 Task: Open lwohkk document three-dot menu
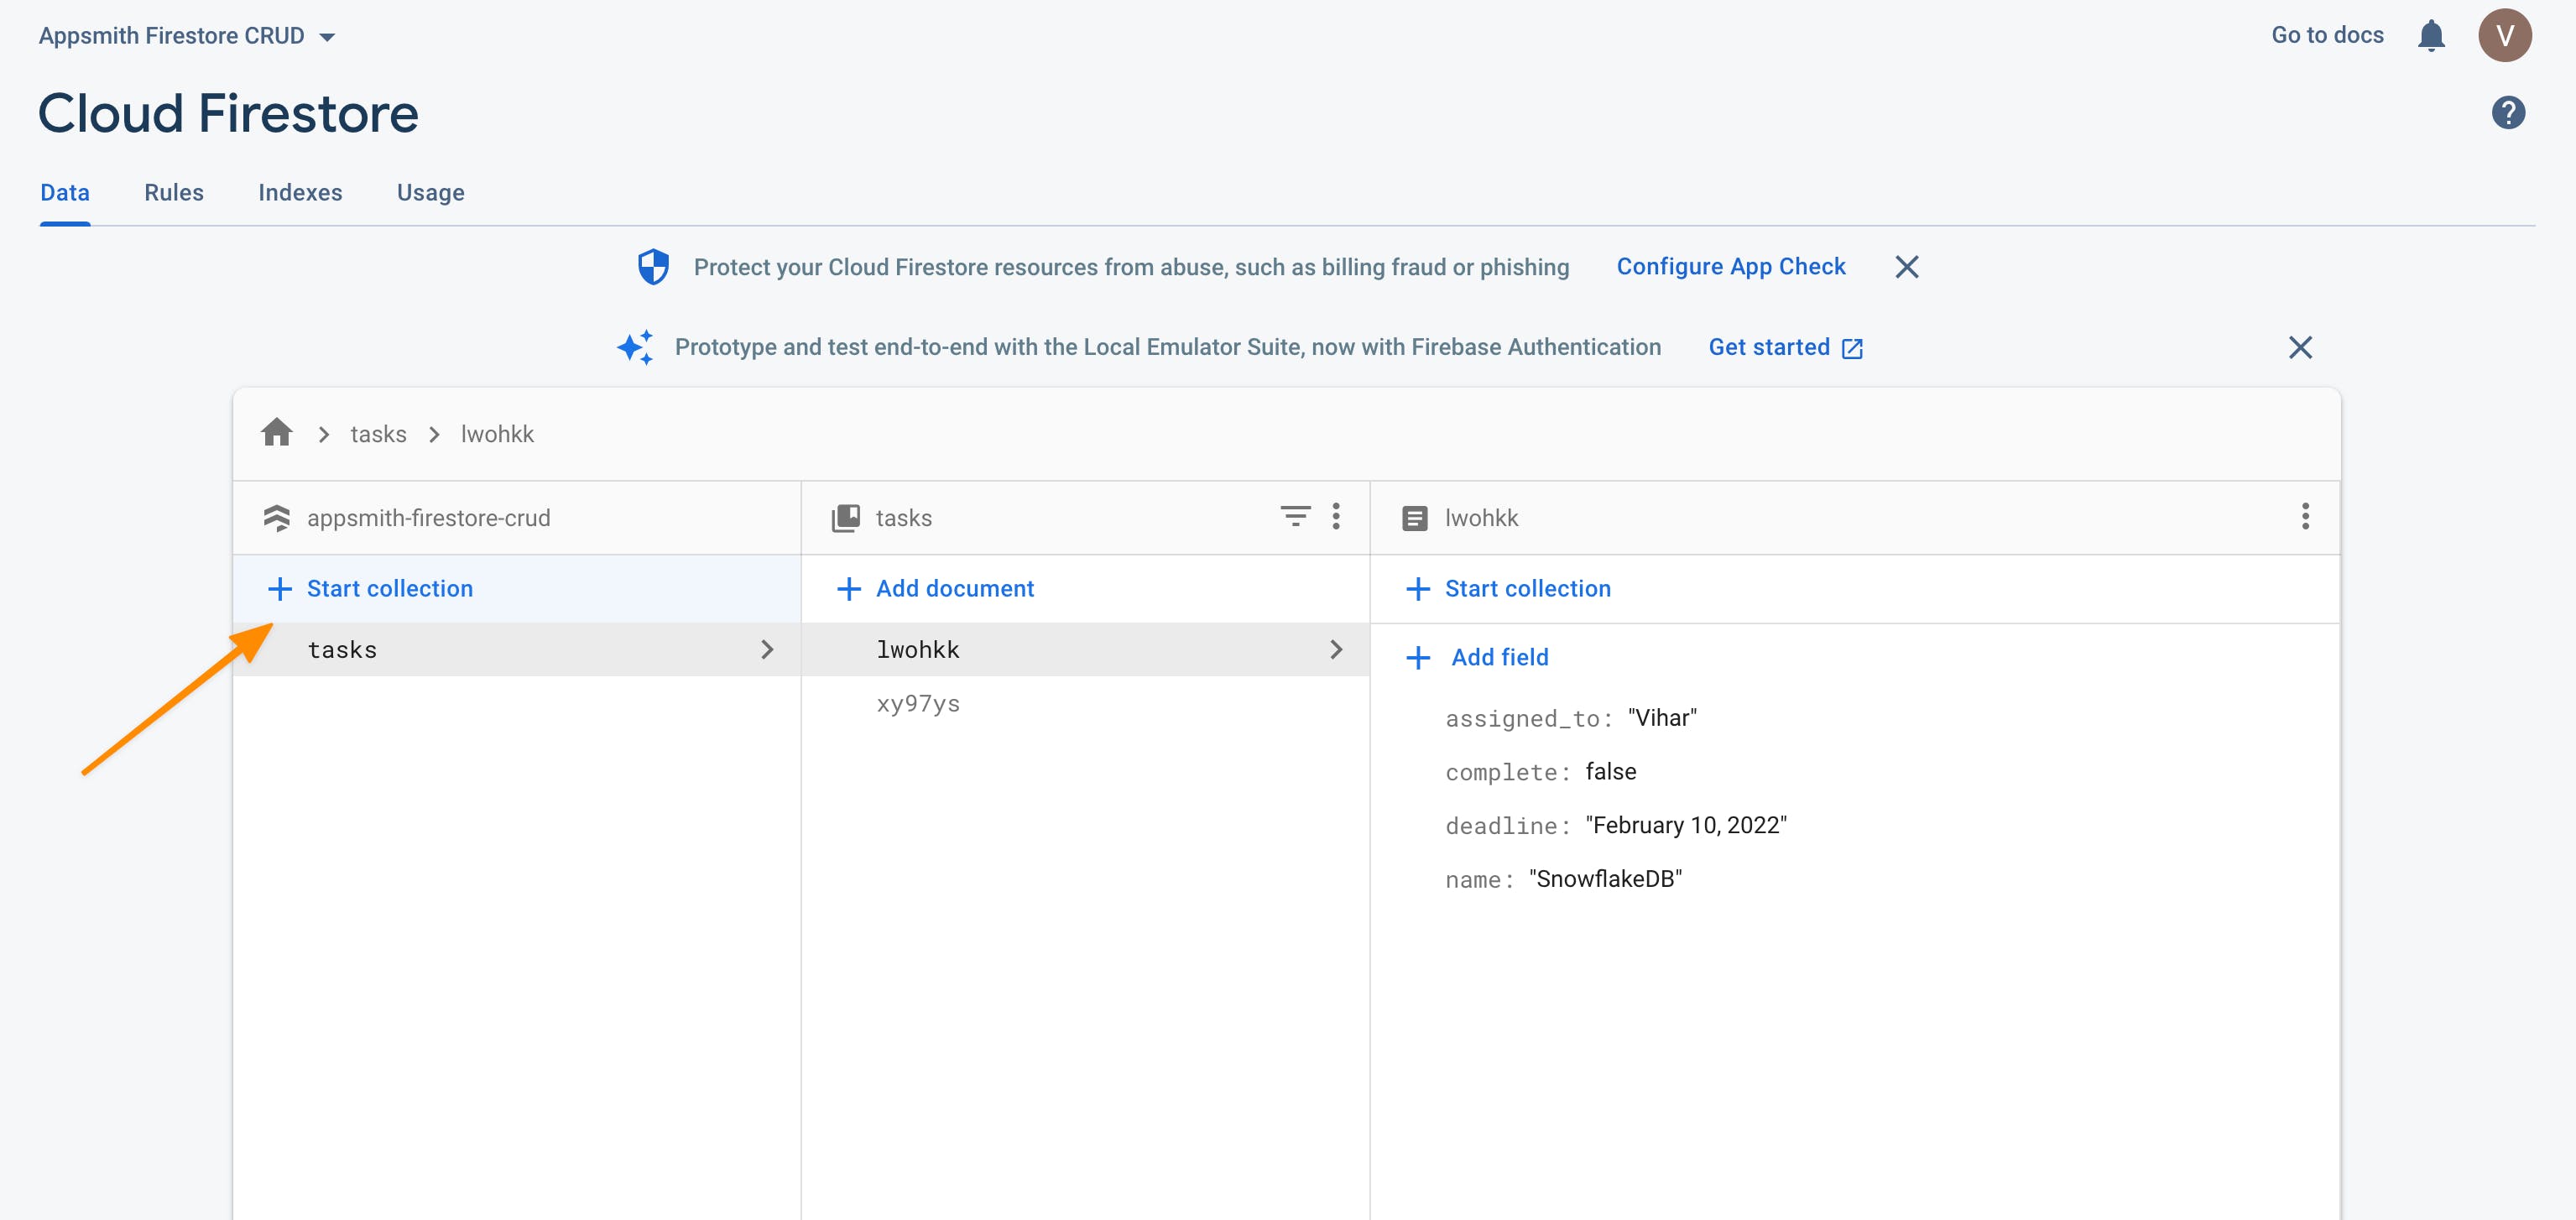click(2304, 517)
